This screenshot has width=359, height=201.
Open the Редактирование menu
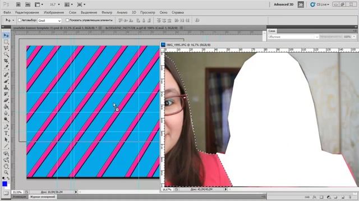click(x=27, y=12)
